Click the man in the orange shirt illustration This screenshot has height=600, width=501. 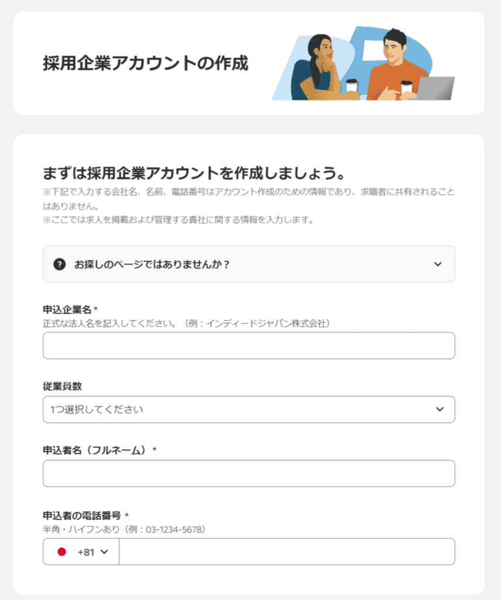(396, 65)
